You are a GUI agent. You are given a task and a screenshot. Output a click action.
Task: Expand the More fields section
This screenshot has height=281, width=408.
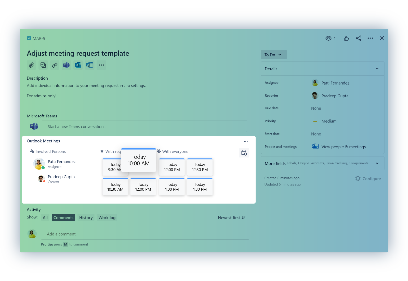377,163
